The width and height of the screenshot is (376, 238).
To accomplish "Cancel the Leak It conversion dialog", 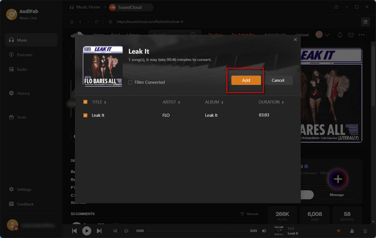I will coord(278,80).
